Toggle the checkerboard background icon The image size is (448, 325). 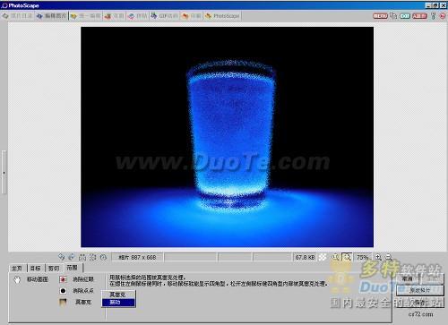(x=323, y=257)
